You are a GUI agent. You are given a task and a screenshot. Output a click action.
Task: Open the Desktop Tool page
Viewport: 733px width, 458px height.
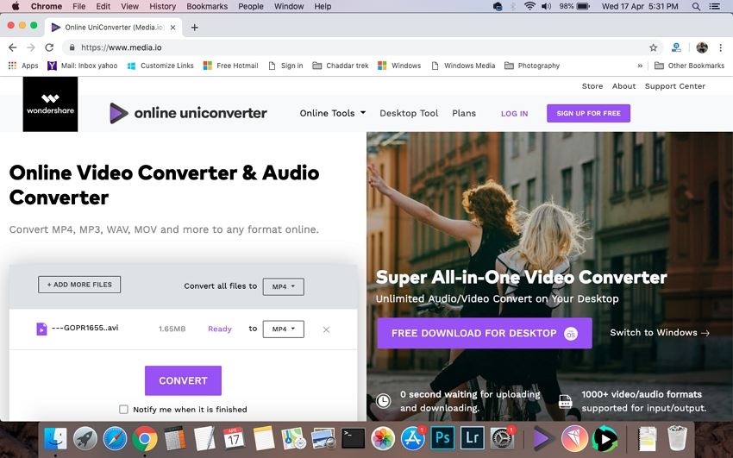coord(409,113)
